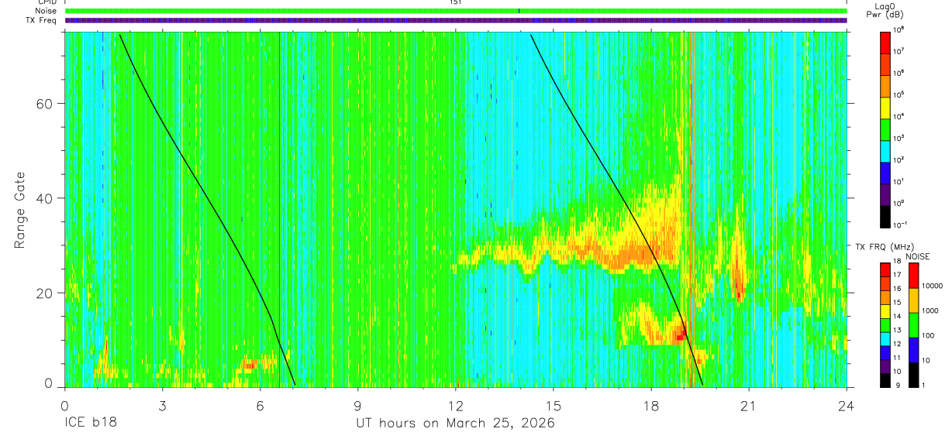Click the 'NOISE' legend title
This screenshot has width=952, height=439.
918,256
